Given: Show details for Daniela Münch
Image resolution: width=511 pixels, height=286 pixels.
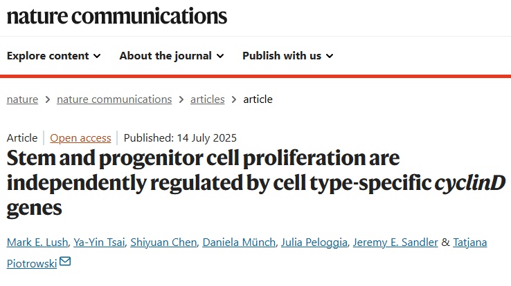Looking at the screenshot, I should [239, 242].
